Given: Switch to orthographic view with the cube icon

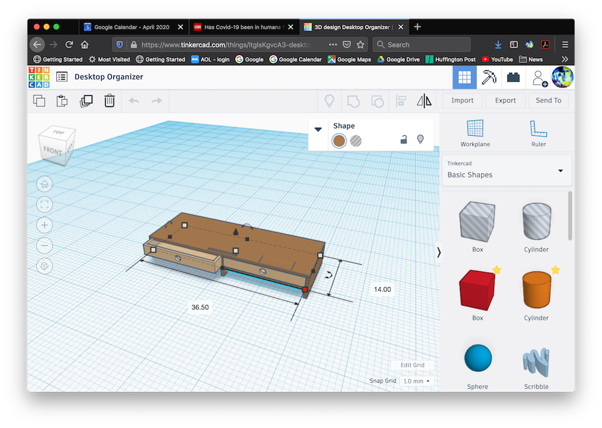Looking at the screenshot, I should [45, 266].
